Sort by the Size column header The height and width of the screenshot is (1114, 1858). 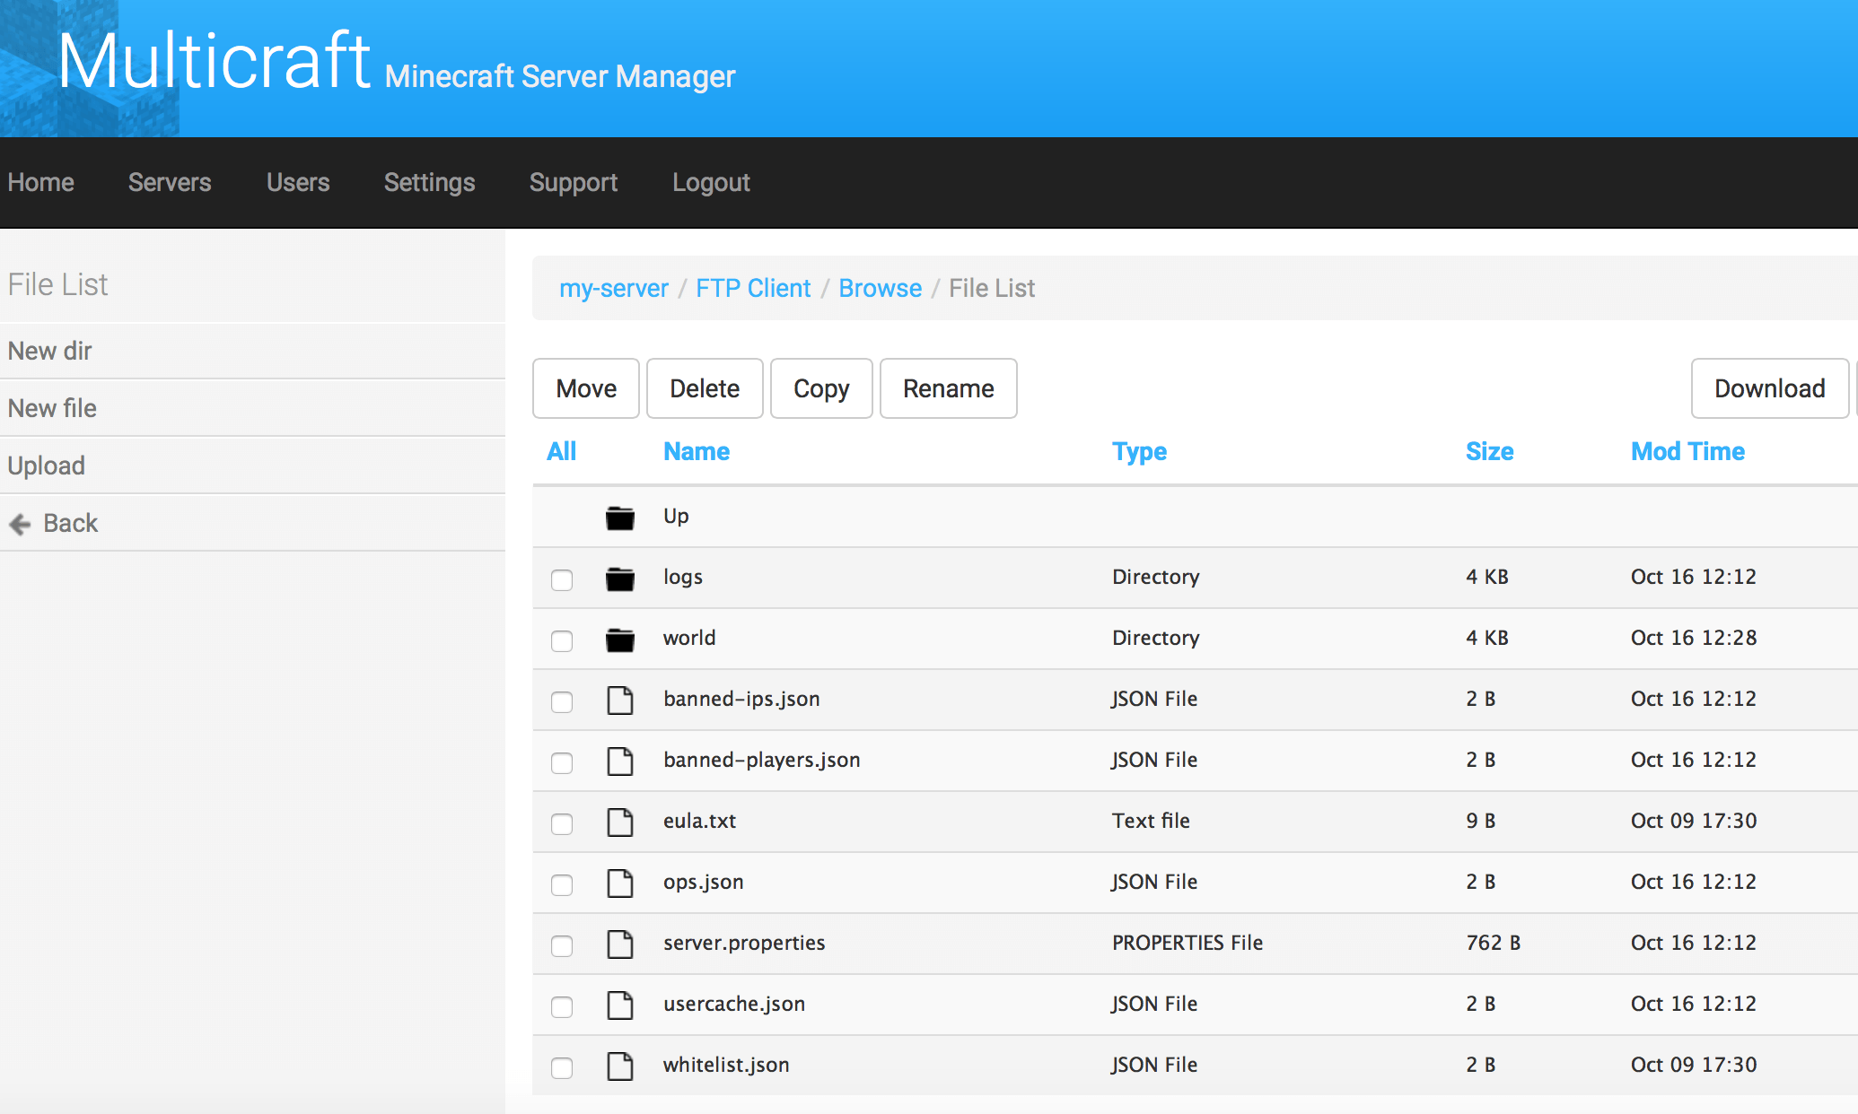click(1490, 451)
